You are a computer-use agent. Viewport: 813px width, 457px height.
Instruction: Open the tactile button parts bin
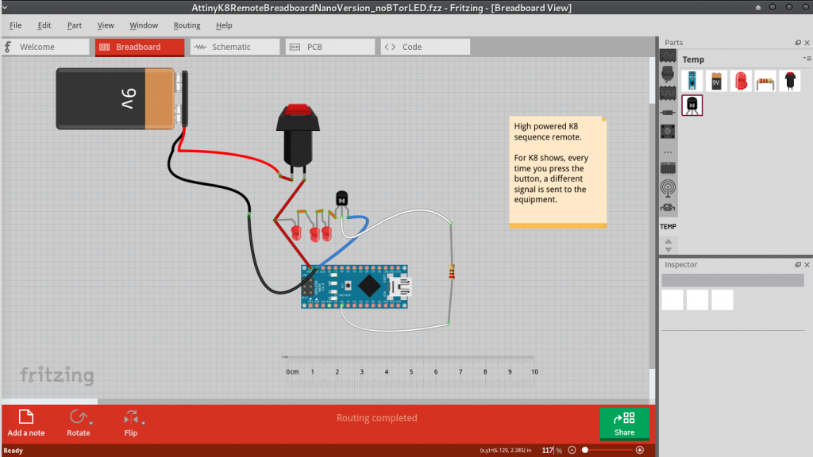click(x=668, y=132)
